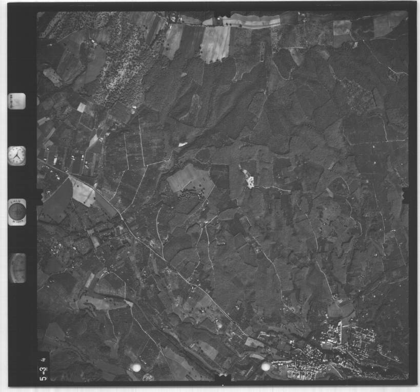
Task: Click the frame number text "5-3 4"
Action: tap(44, 369)
